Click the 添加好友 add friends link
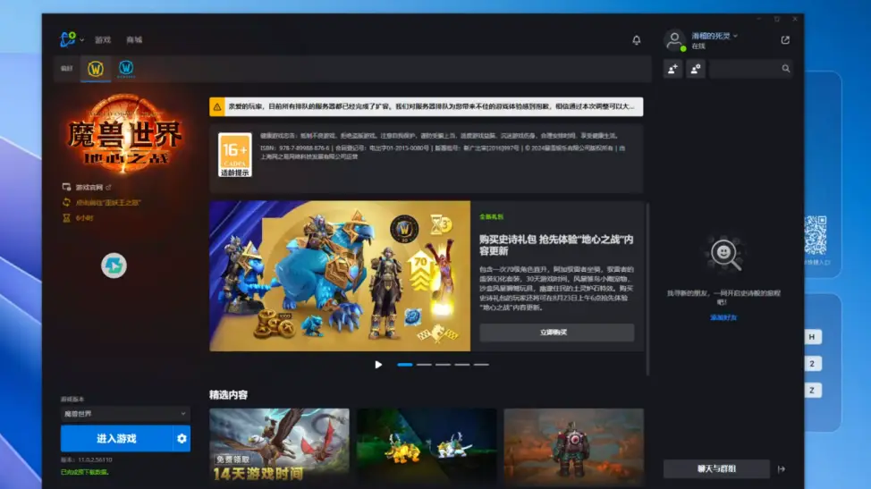Screen dimensions: 871x489 pos(723,317)
